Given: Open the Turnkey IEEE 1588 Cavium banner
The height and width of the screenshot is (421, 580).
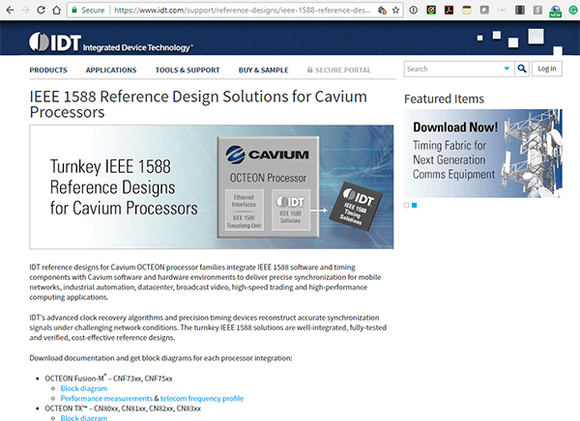Looking at the screenshot, I should 212,186.
